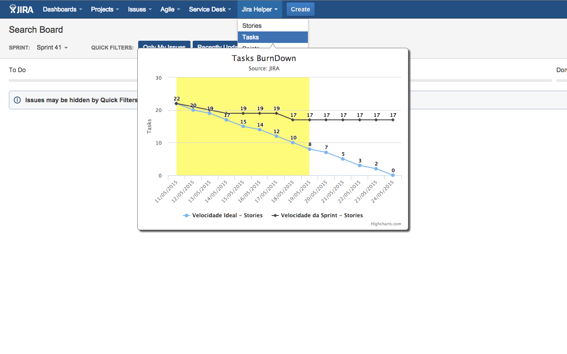The image size is (567, 354).
Task: Click the 11/05/2015 axis label
Action: click(167, 191)
